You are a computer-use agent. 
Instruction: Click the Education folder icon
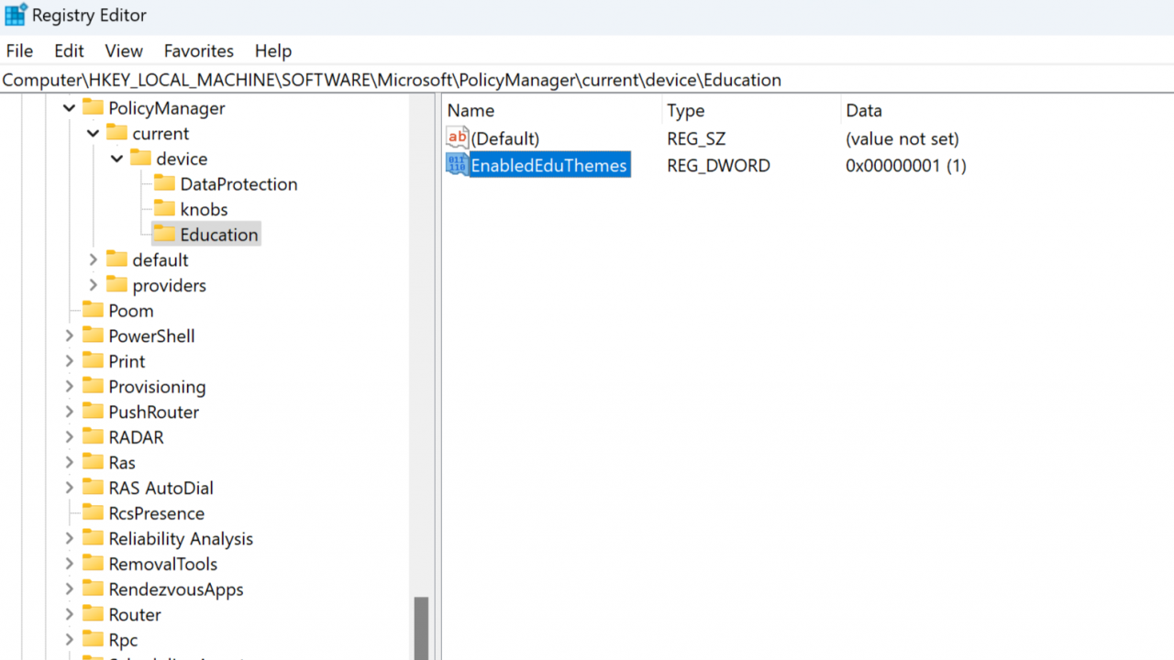(x=164, y=234)
